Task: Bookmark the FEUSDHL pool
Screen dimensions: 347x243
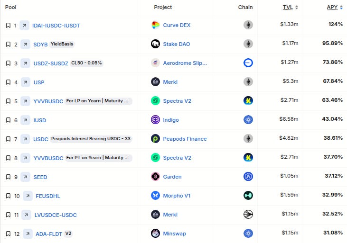Action: click(8, 196)
